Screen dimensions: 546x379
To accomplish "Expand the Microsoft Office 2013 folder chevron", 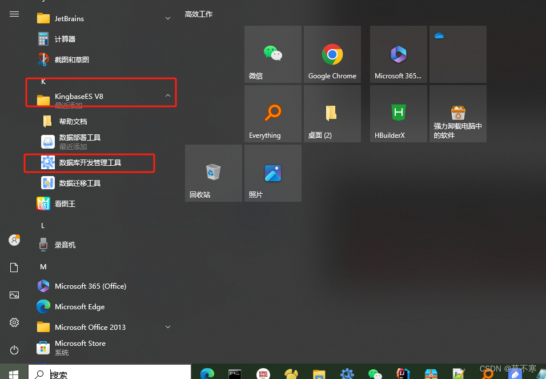I will [168, 327].
